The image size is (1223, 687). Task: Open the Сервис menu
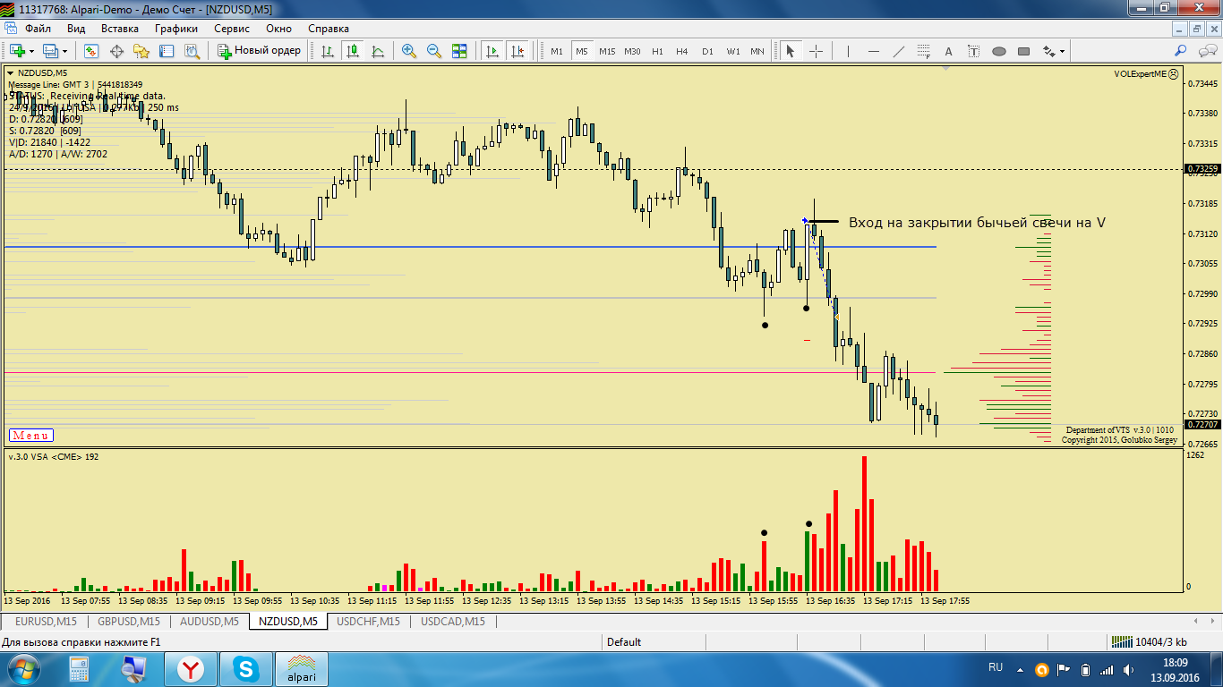(x=232, y=28)
